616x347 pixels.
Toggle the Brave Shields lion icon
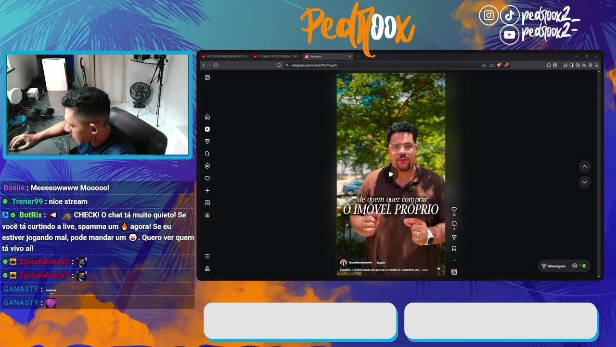tap(499, 65)
